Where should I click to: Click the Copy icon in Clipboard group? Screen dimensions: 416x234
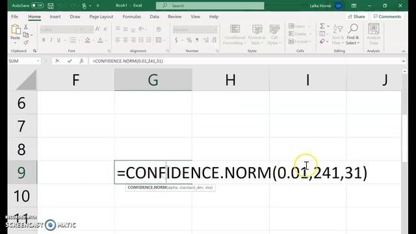coord(26,34)
